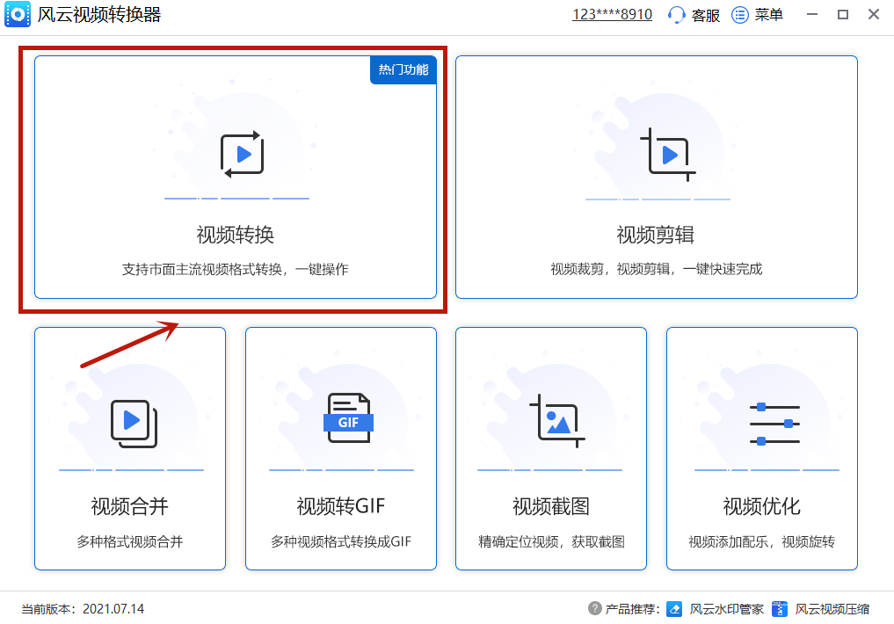Viewport: 894px width, 624px height.
Task: Click the 视频剪辑 crop icon
Action: point(668,155)
